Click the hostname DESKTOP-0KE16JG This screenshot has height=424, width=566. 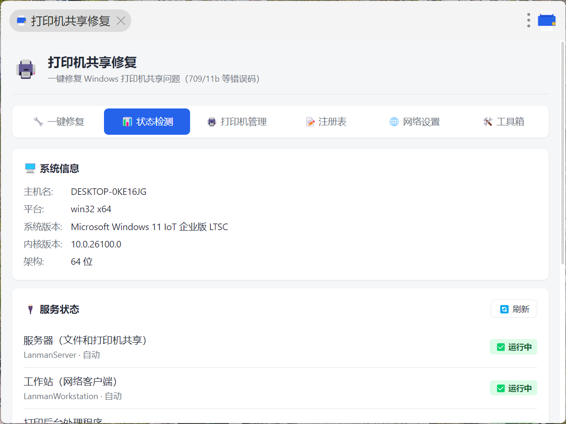click(x=109, y=192)
